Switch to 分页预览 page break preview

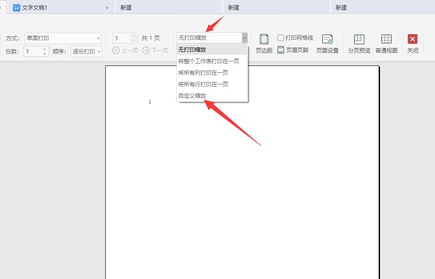click(359, 43)
